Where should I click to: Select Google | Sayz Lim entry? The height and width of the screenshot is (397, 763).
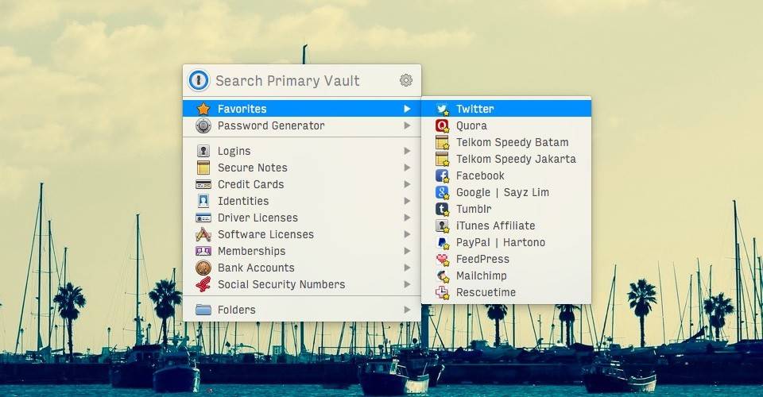pyautogui.click(x=506, y=192)
